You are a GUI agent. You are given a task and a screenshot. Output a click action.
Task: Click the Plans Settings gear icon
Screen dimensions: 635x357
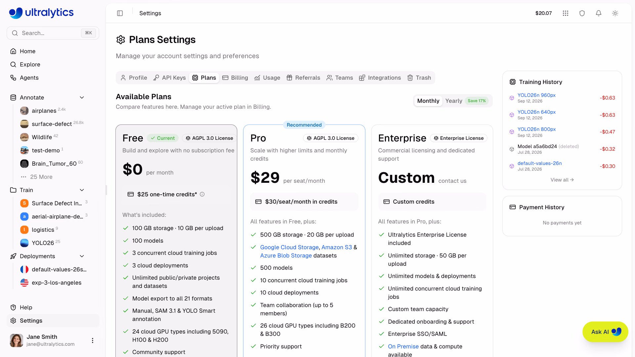pos(121,40)
